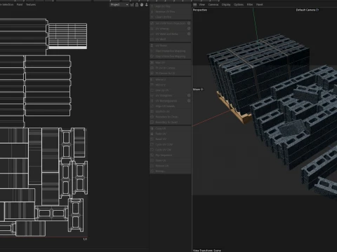Click the Mirror U command
Viewport: 337px width, 252px height.
(x=171, y=80)
